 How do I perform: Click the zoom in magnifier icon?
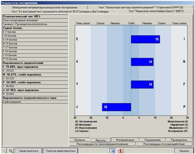(x=11, y=151)
